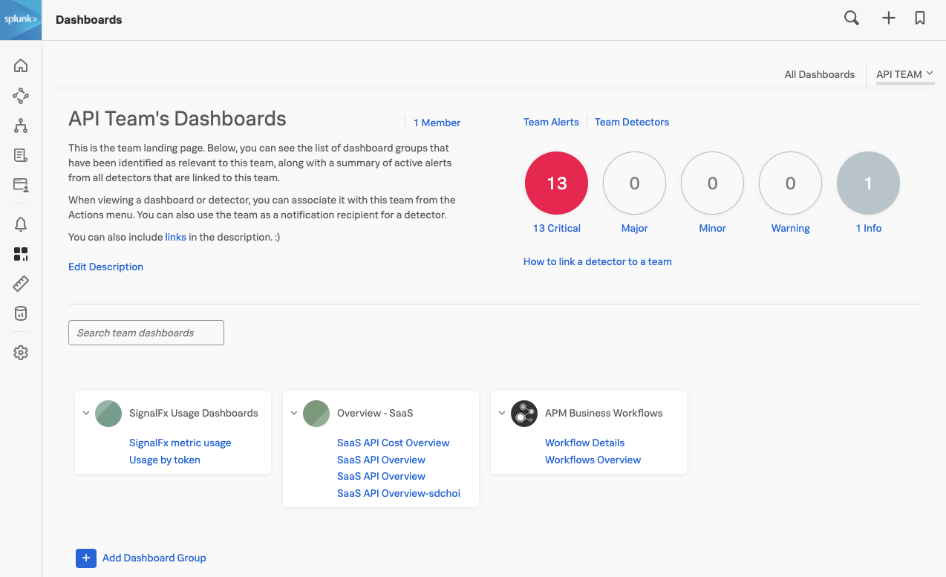Open the API TEAM dropdown
Viewport: 946px width, 577px height.
tap(904, 74)
